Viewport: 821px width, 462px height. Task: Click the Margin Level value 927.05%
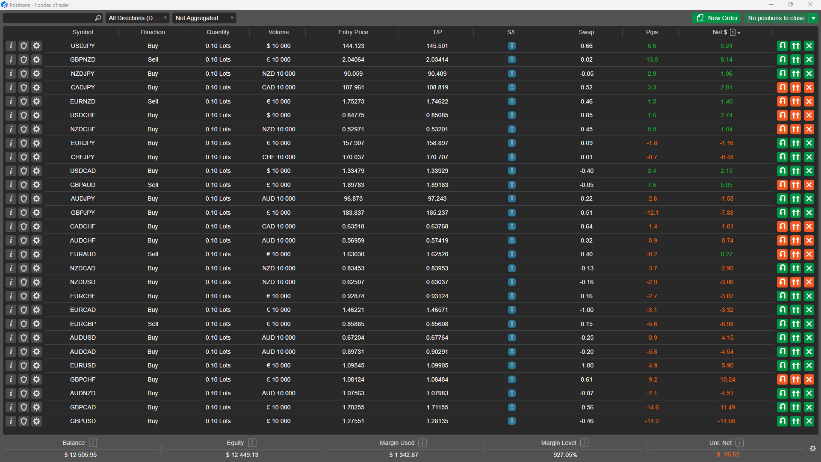[565, 455]
